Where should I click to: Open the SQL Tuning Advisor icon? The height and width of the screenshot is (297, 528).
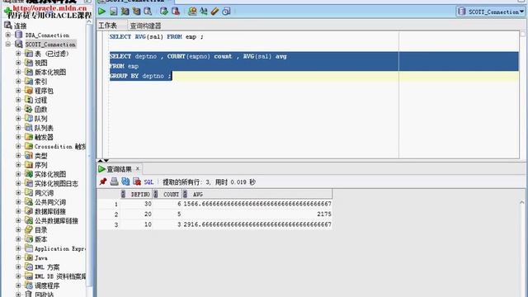(x=148, y=12)
